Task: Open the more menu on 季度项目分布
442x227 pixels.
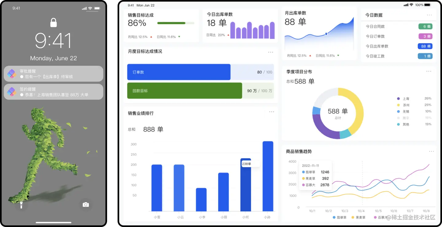Action: [x=429, y=71]
